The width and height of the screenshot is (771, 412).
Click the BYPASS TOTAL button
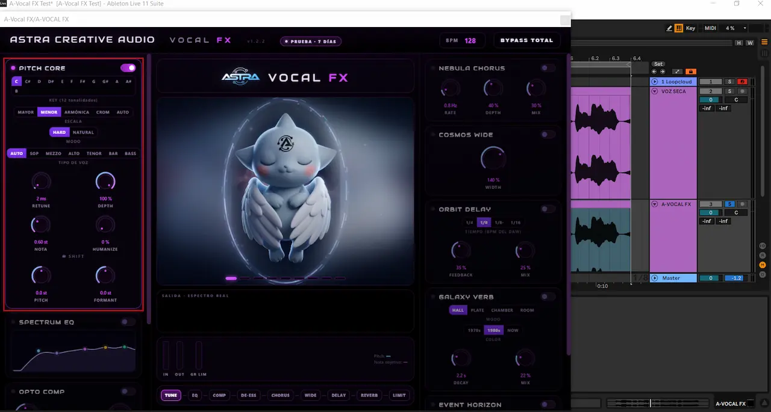point(526,40)
